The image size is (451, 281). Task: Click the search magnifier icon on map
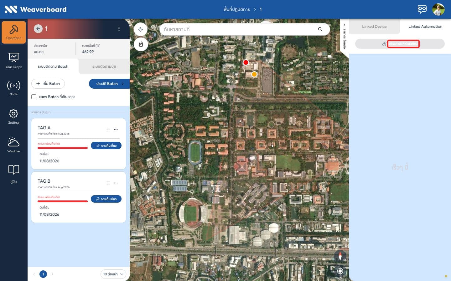(x=320, y=29)
